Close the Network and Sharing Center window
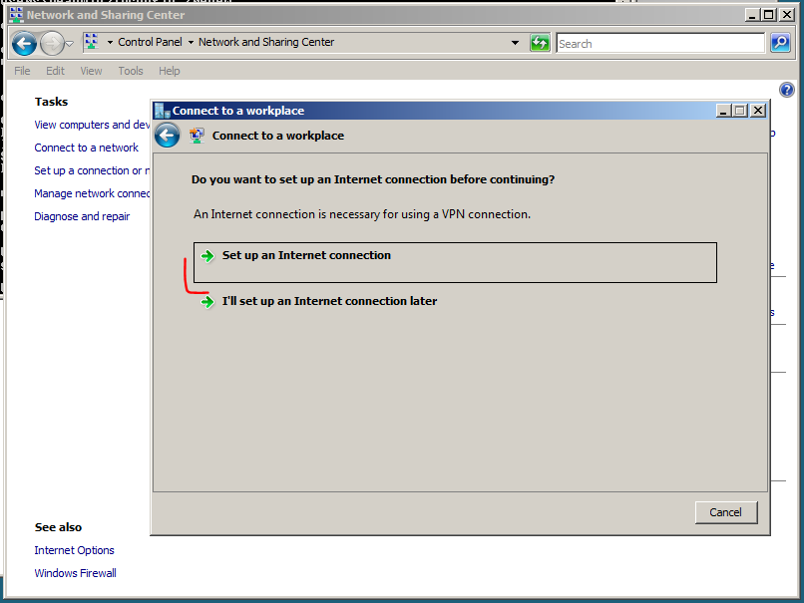Image resolution: width=804 pixels, height=603 pixels. tap(787, 15)
